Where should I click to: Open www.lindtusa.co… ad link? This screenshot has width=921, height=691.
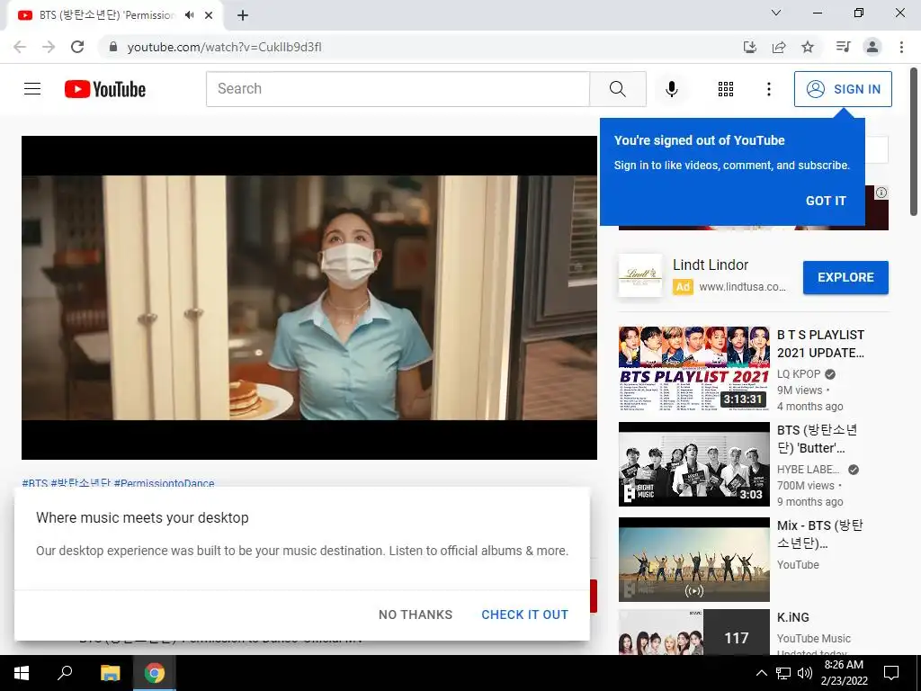coord(742,287)
